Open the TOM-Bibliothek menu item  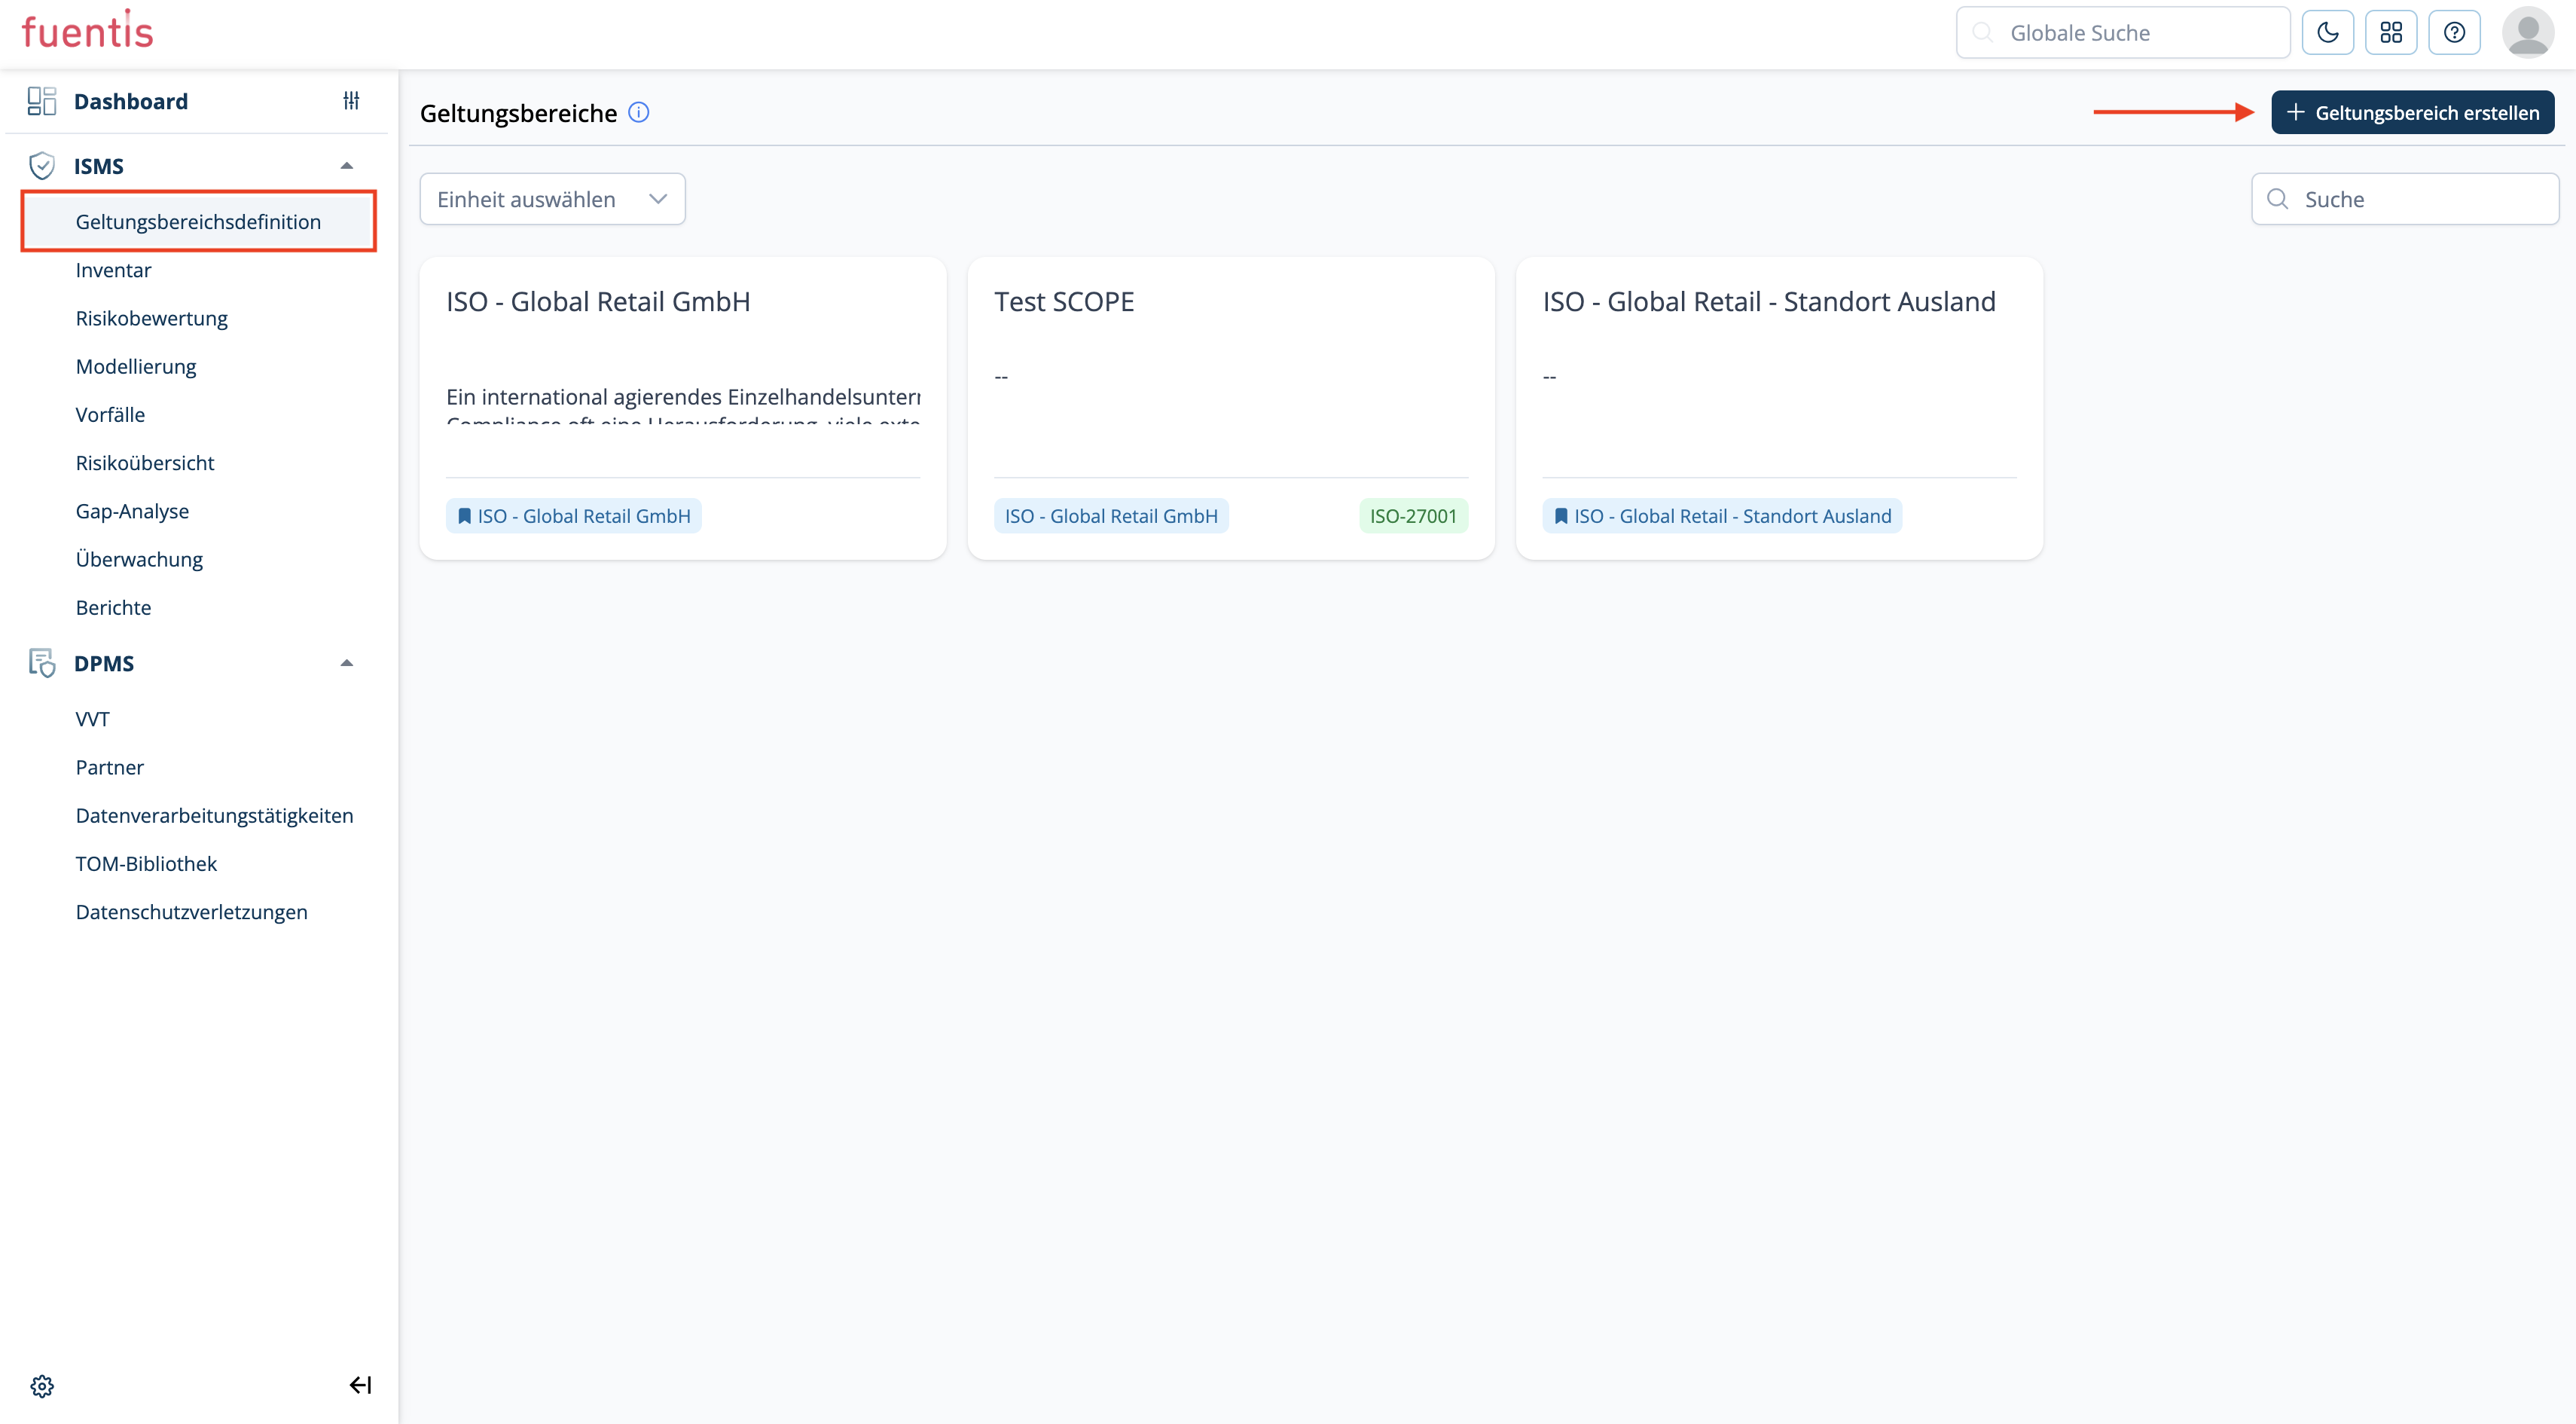tap(146, 863)
